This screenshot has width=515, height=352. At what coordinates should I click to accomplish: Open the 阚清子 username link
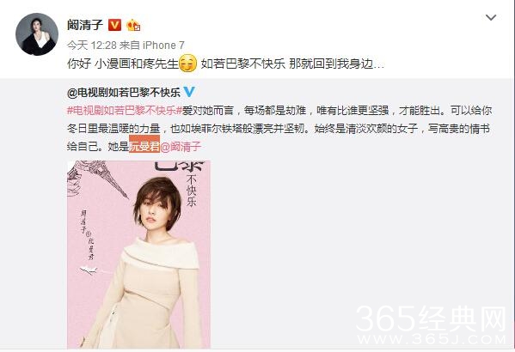tap(85, 25)
